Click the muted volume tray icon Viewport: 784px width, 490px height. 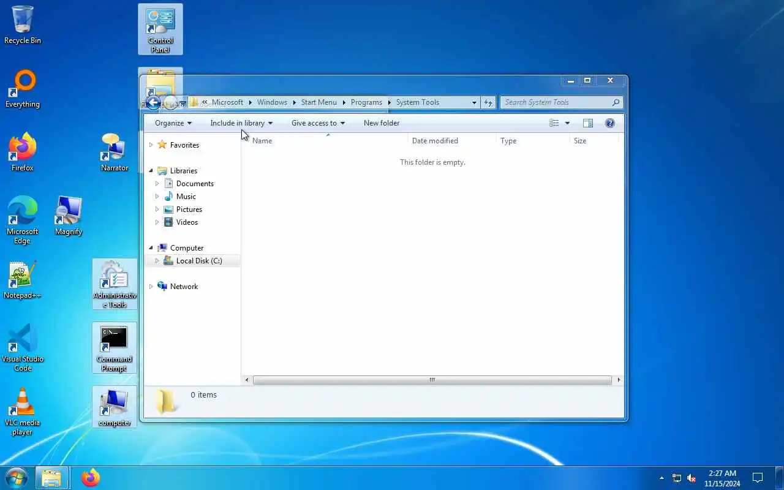point(692,478)
